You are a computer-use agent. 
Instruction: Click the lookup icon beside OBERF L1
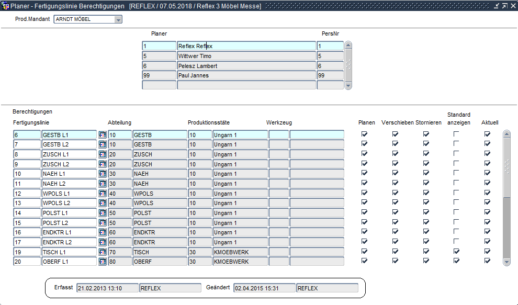(103, 262)
